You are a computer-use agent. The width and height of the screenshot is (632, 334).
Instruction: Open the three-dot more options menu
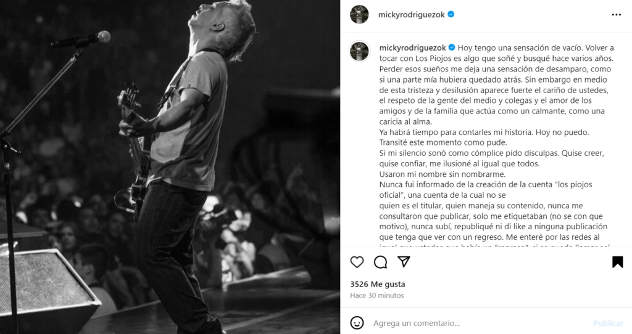click(x=617, y=15)
